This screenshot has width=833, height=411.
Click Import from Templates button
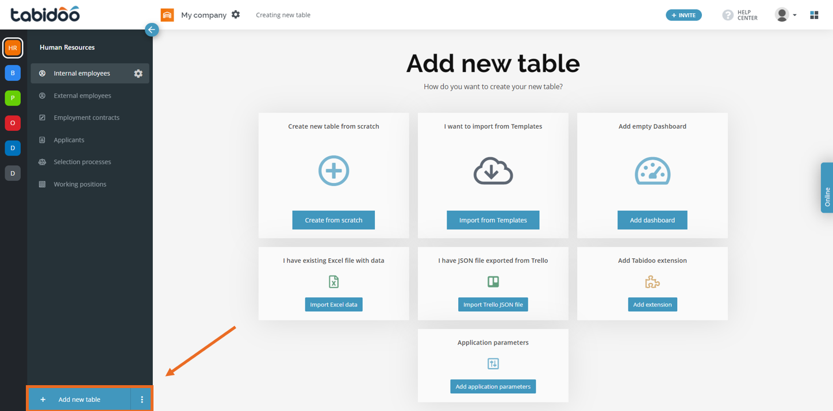(493, 220)
